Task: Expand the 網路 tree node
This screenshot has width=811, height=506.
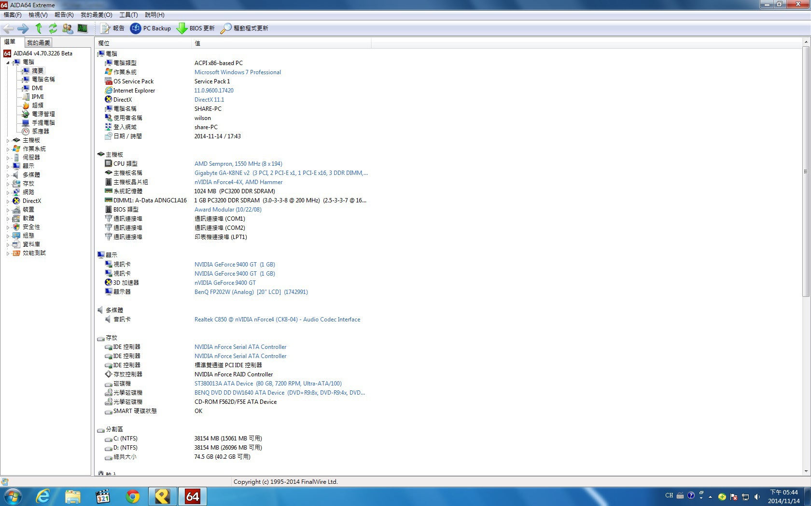Action: pos(8,192)
